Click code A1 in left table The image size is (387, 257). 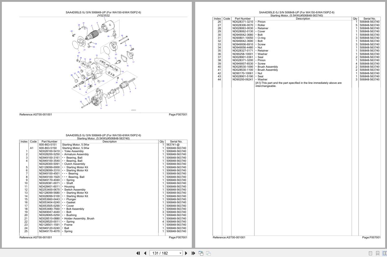[x=32, y=148]
